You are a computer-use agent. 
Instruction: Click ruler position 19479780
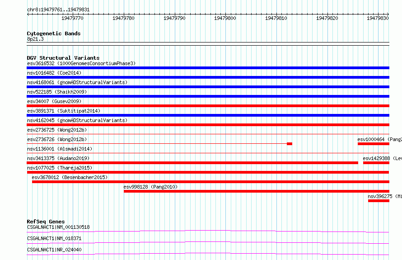(123, 18)
